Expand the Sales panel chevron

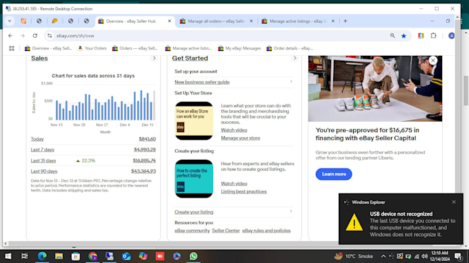(x=154, y=59)
